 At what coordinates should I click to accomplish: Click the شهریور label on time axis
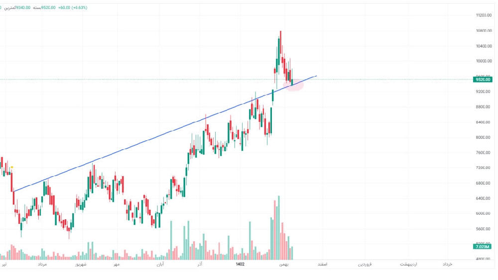81,264
